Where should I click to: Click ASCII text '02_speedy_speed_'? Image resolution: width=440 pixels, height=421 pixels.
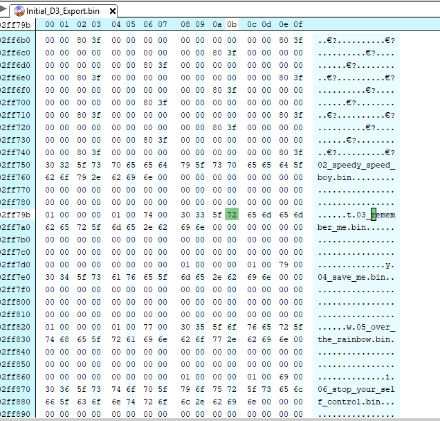pyautogui.click(x=356, y=165)
